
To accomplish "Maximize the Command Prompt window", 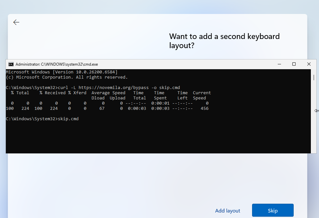I will [294, 64].
